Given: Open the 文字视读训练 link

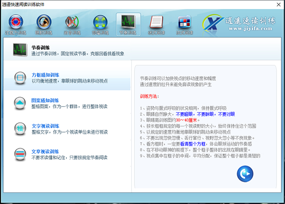Looking at the screenshot, I should (45, 126).
